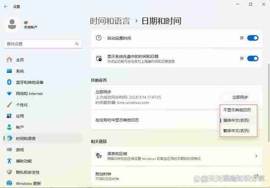Open 附加时钟 external link

(x=256, y=176)
